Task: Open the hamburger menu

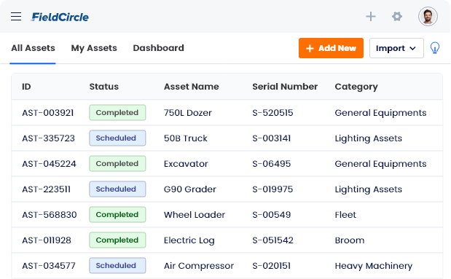Action: tap(16, 17)
